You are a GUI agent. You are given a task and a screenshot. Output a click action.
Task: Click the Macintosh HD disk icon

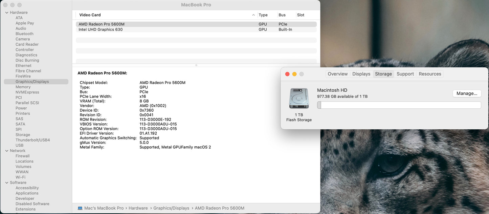[x=299, y=99]
